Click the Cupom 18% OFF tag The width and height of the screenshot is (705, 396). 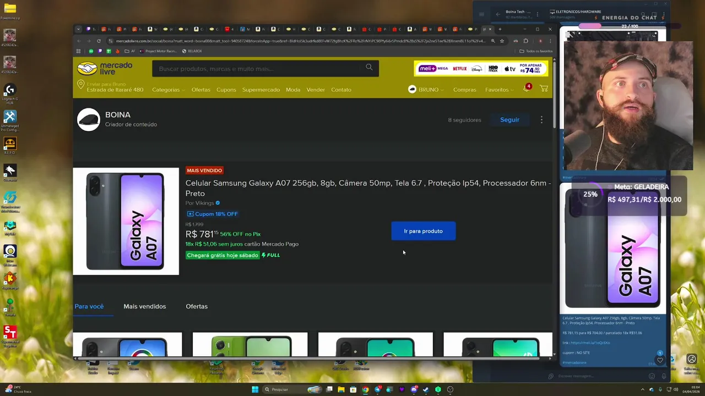[213, 214]
